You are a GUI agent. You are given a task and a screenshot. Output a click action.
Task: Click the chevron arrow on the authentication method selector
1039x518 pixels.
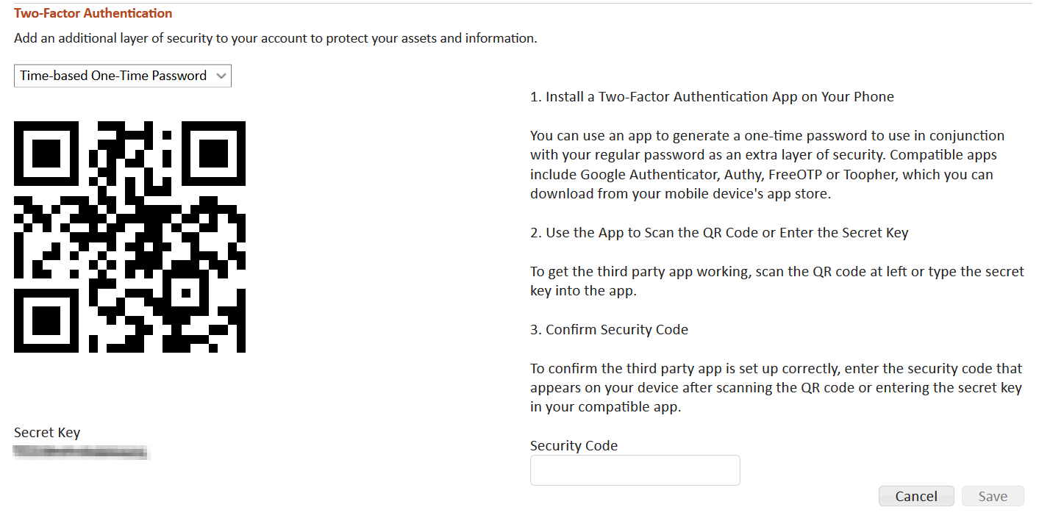[x=221, y=76]
